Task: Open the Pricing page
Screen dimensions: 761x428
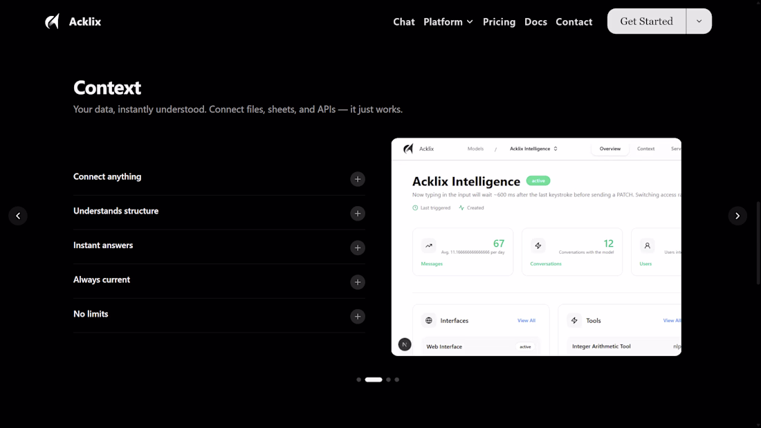Action: [x=499, y=22]
